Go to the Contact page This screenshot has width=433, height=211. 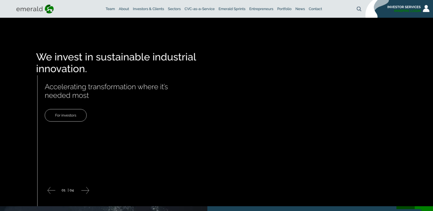pos(315,9)
